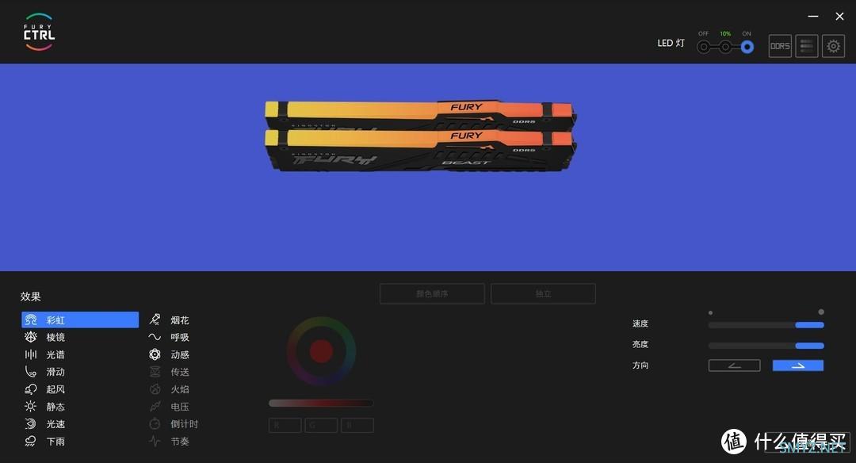
Task: Focus the B color value field
Action: pyautogui.click(x=357, y=425)
